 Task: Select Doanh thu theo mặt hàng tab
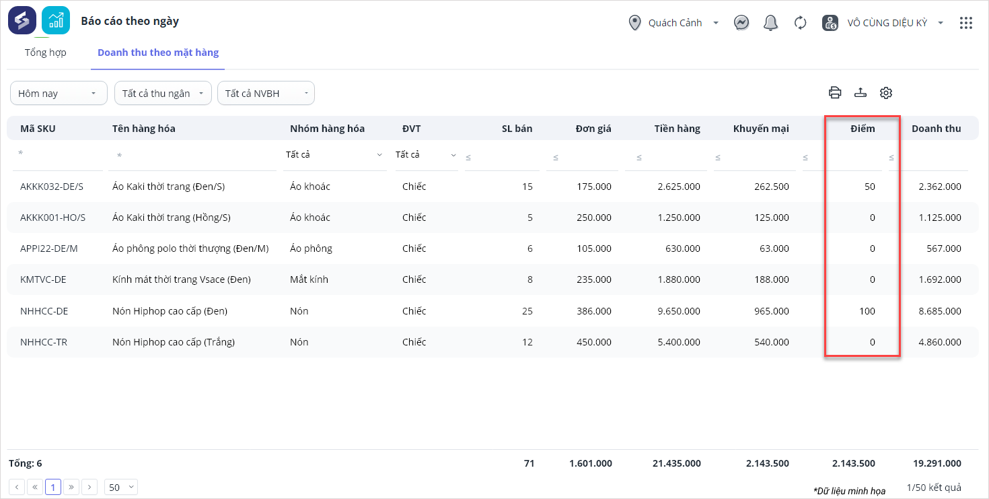(x=158, y=53)
